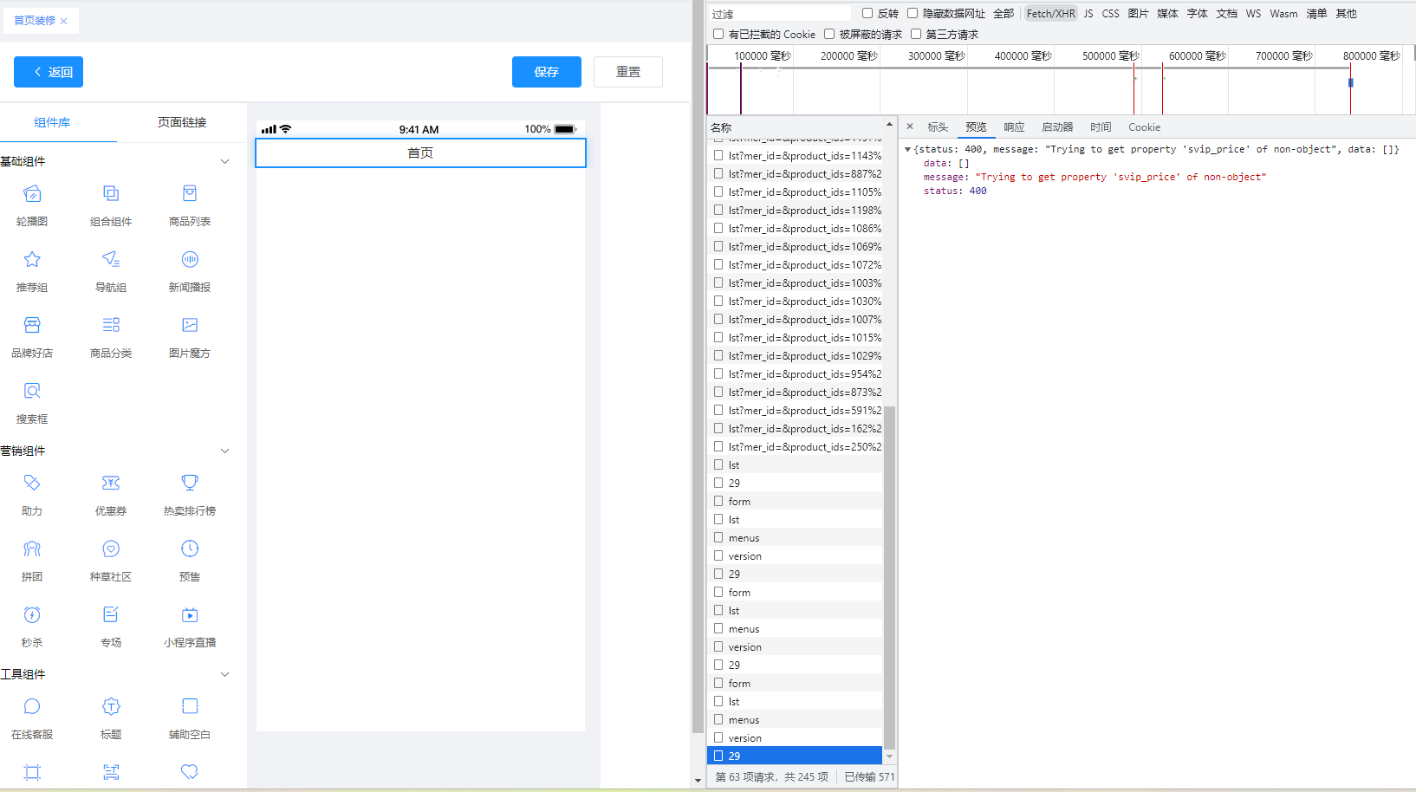Click the request list vertical scrollbar

889,576
